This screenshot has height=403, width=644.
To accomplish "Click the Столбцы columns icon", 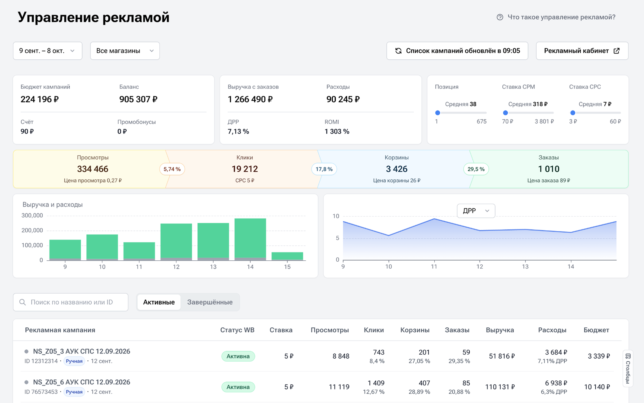I will click(628, 356).
